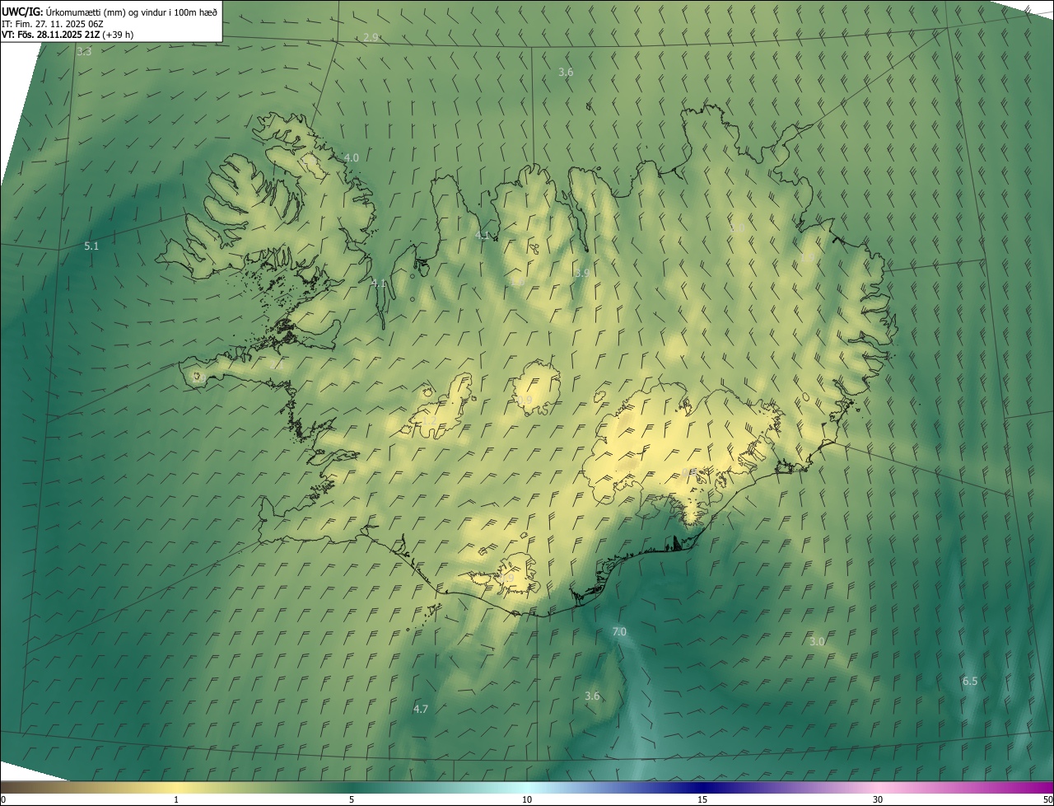Click the 15 tick label on the color scale
Image resolution: width=1054 pixels, height=806 pixels.
click(x=702, y=799)
